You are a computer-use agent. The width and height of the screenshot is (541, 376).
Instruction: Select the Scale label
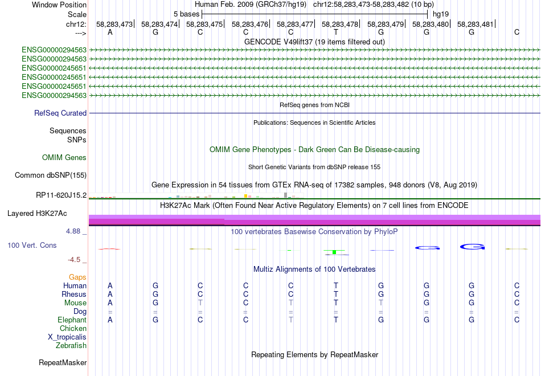(x=77, y=14)
